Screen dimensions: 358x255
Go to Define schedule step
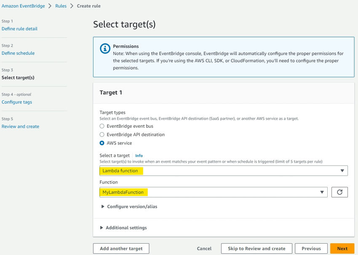click(18, 53)
